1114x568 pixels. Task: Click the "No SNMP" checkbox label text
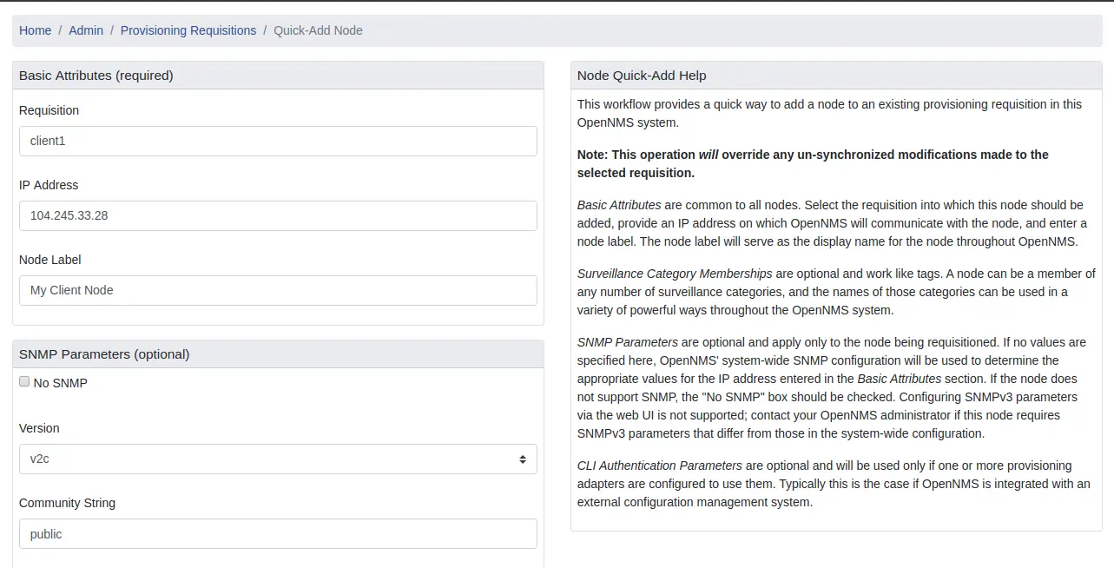click(x=60, y=383)
